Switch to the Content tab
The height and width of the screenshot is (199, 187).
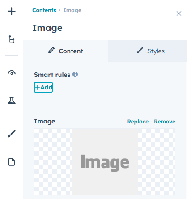pyautogui.click(x=66, y=51)
